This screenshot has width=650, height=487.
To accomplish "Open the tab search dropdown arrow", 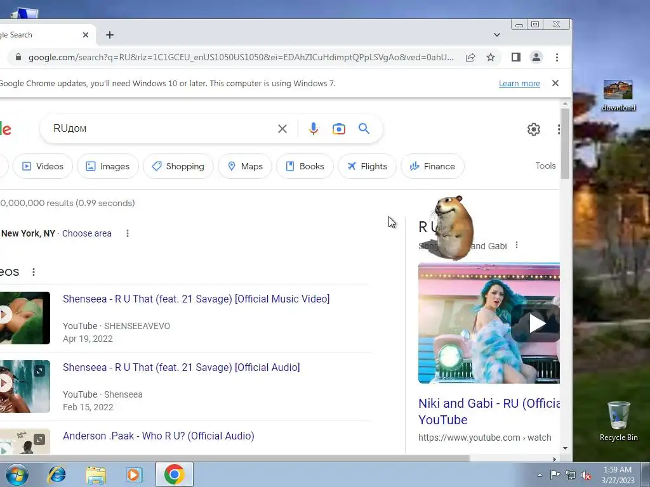I will tap(496, 35).
